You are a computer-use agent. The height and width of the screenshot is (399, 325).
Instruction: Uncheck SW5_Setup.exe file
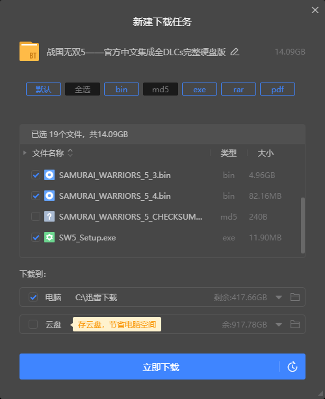pyautogui.click(x=36, y=238)
